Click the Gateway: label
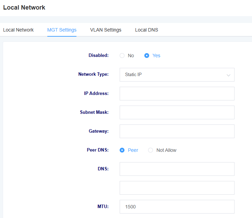 99,131
